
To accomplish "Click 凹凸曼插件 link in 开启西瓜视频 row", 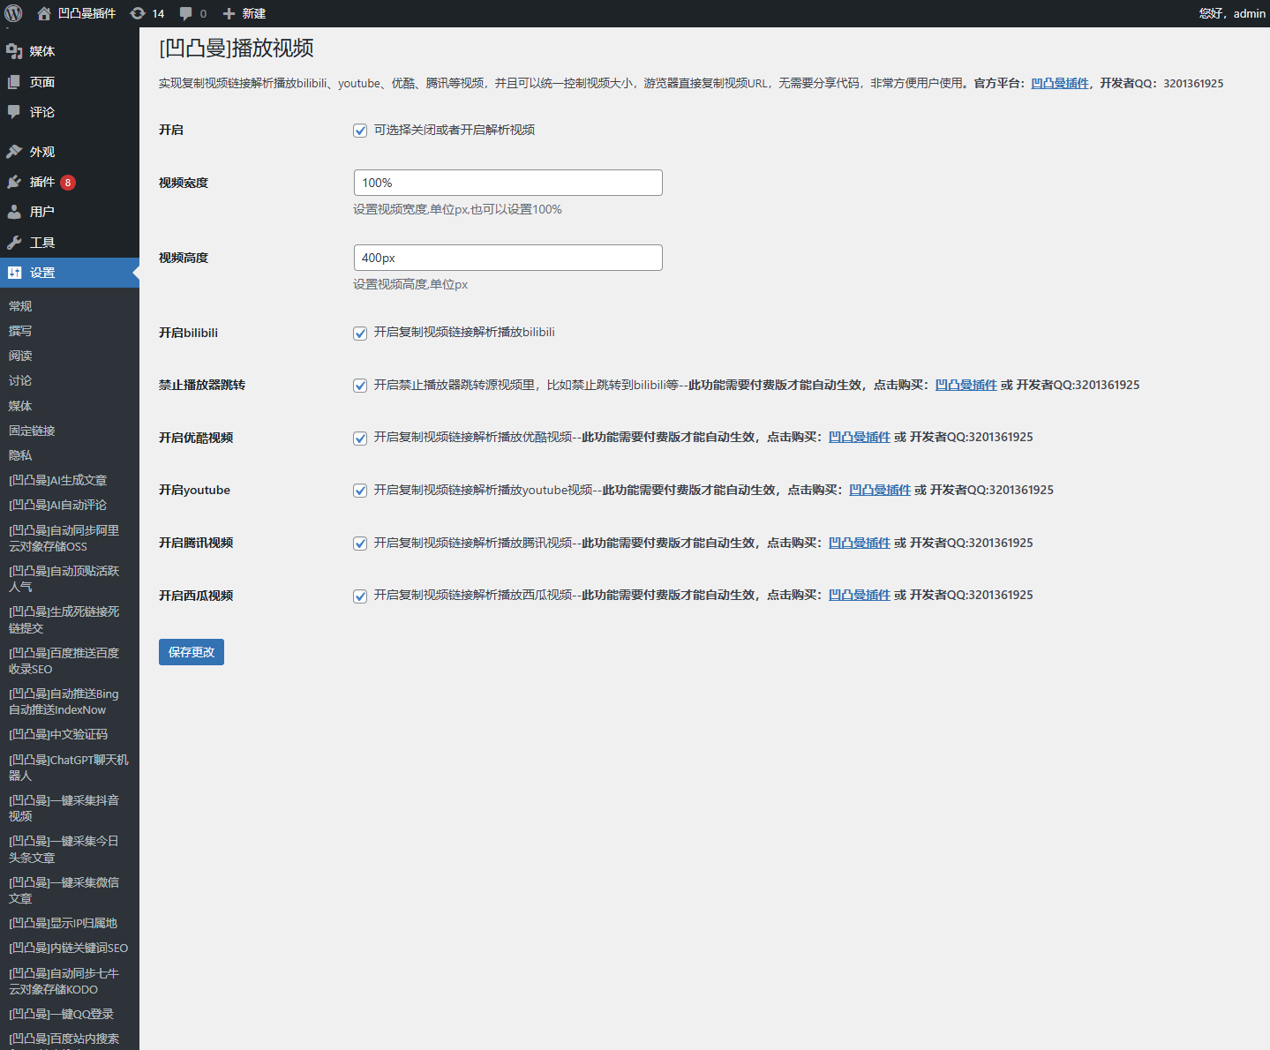I will 859,595.
